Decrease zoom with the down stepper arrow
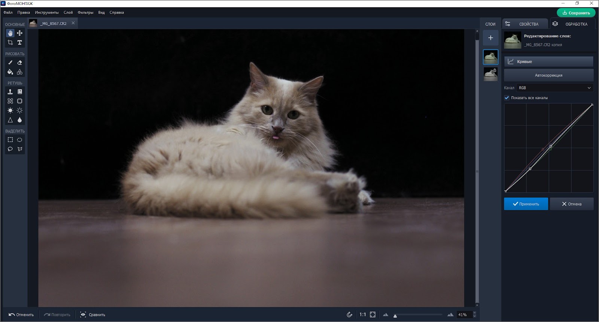The width and height of the screenshot is (599, 322). (x=475, y=316)
